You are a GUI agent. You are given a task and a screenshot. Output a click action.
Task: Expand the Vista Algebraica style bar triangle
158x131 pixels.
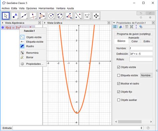coord(3,23)
